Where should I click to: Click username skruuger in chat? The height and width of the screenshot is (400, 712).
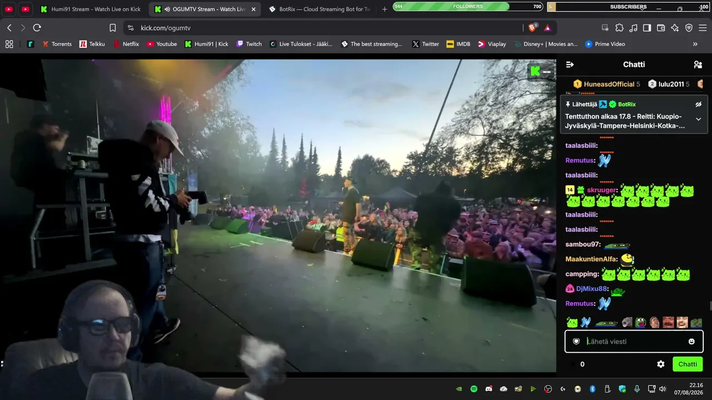(602, 190)
